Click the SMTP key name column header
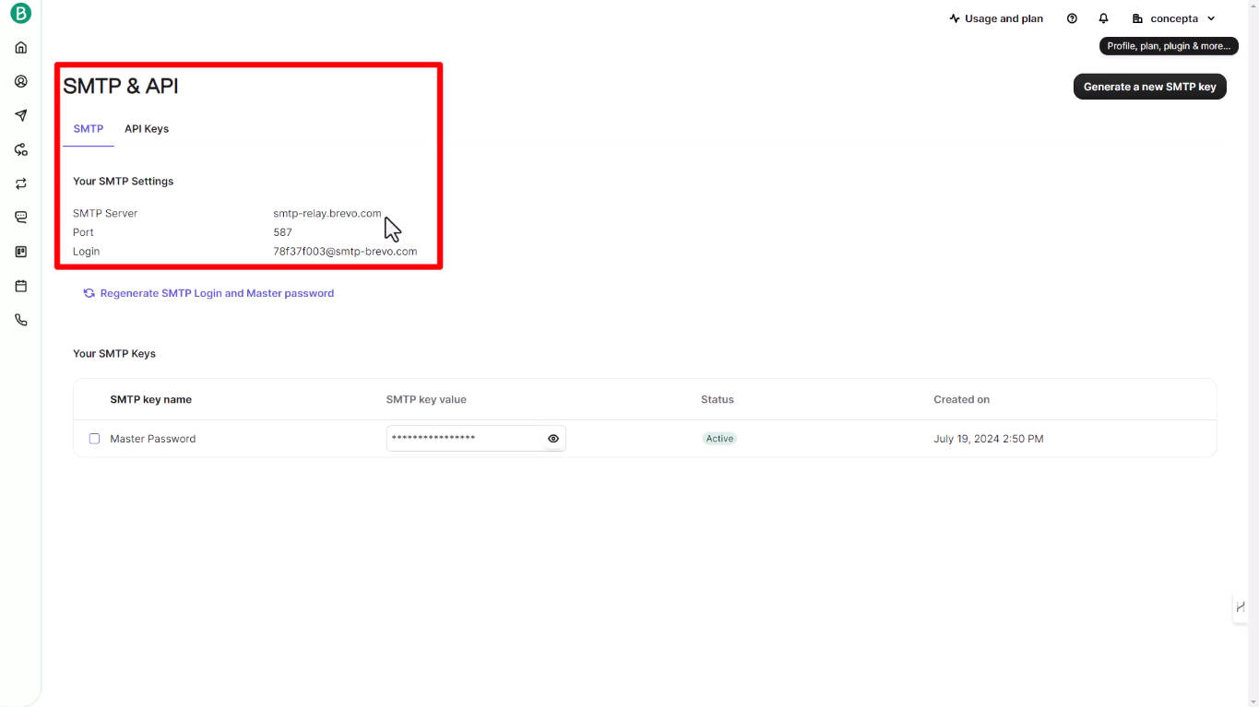The image size is (1259, 707). point(151,399)
